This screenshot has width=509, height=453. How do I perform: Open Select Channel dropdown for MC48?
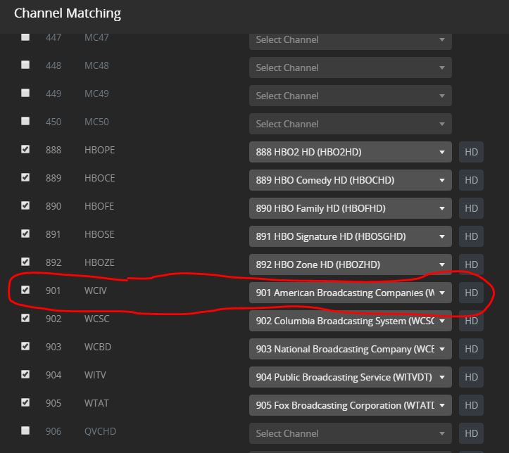[351, 68]
